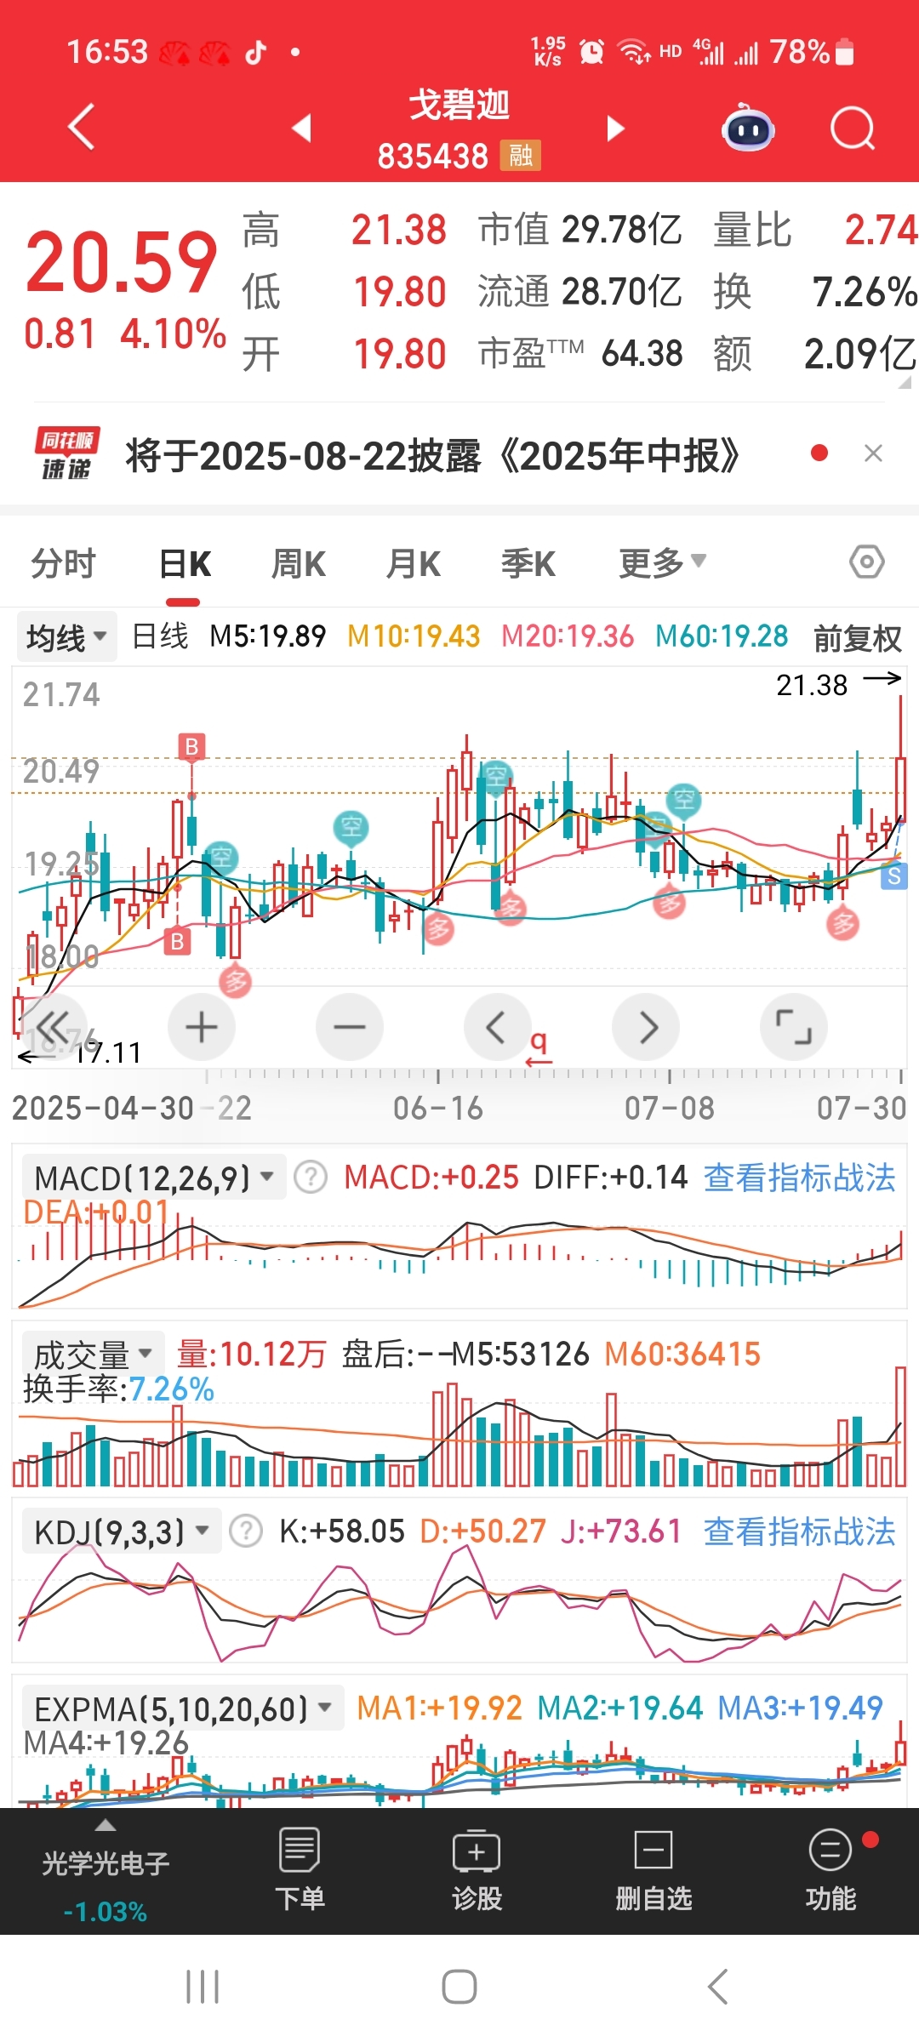Screen dimensions: 919x2042
Task: Tap turnover rate 7.26% value
Action: [x=865, y=292]
